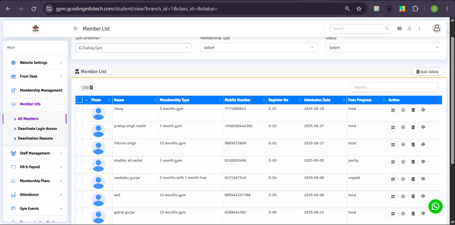Delete member Vinay using trash icon
Screen dimensions: 455x225
413,110
